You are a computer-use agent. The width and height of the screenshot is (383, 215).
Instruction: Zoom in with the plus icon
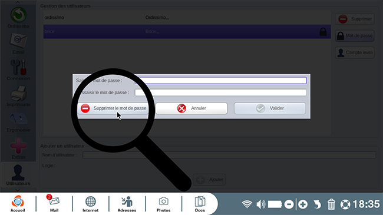pyautogui.click(x=303, y=204)
